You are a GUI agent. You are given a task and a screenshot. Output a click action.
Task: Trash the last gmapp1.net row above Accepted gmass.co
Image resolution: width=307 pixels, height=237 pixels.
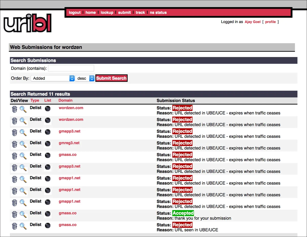click(x=15, y=203)
